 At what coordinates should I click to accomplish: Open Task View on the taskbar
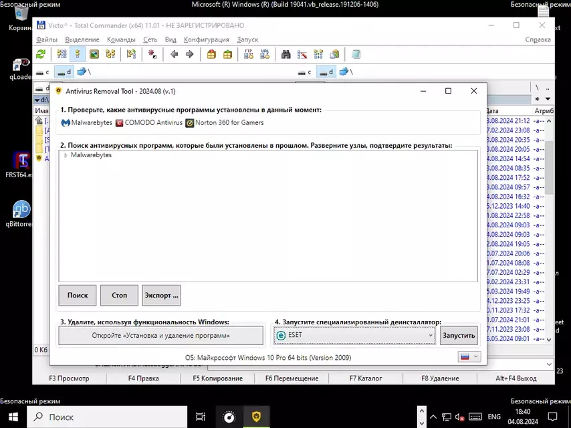click(201, 417)
